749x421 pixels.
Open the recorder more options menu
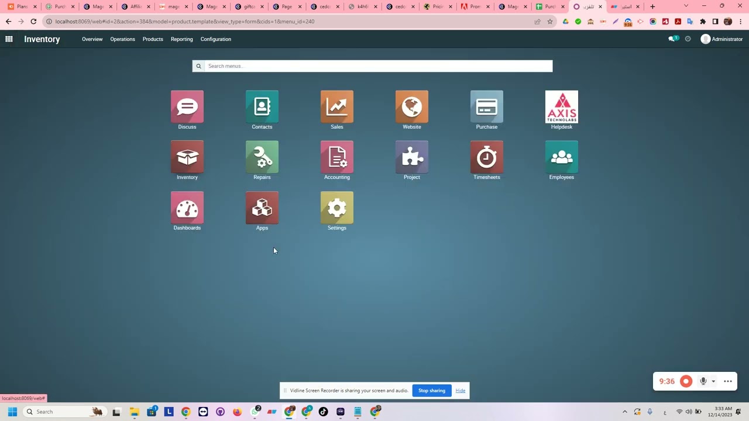728,381
